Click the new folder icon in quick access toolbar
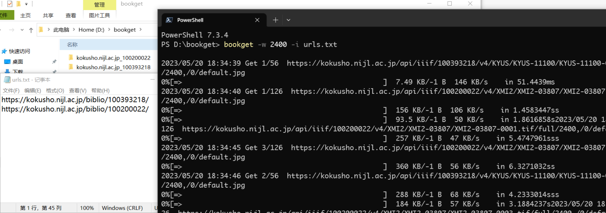The height and width of the screenshot is (213, 606). 18,4
